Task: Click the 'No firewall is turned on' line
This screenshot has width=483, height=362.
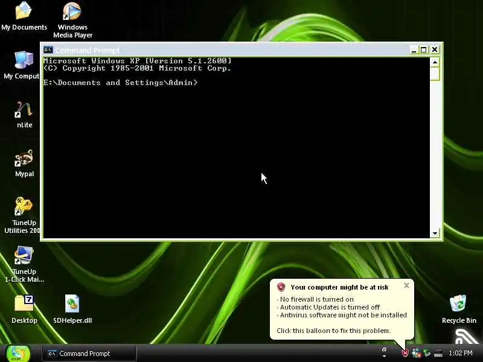Action: pyautogui.click(x=316, y=299)
